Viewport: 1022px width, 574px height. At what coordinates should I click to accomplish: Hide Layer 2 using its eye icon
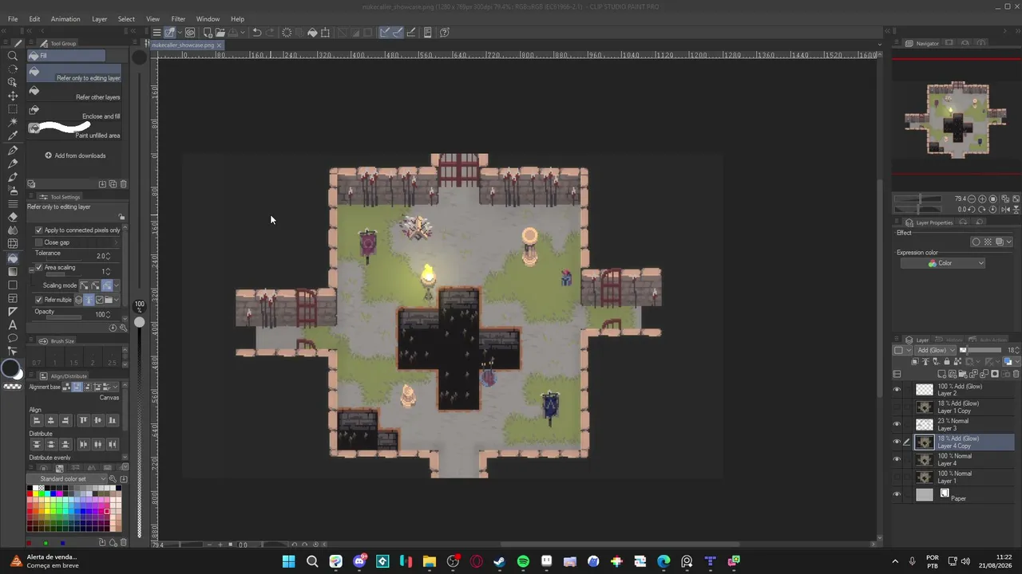(897, 390)
